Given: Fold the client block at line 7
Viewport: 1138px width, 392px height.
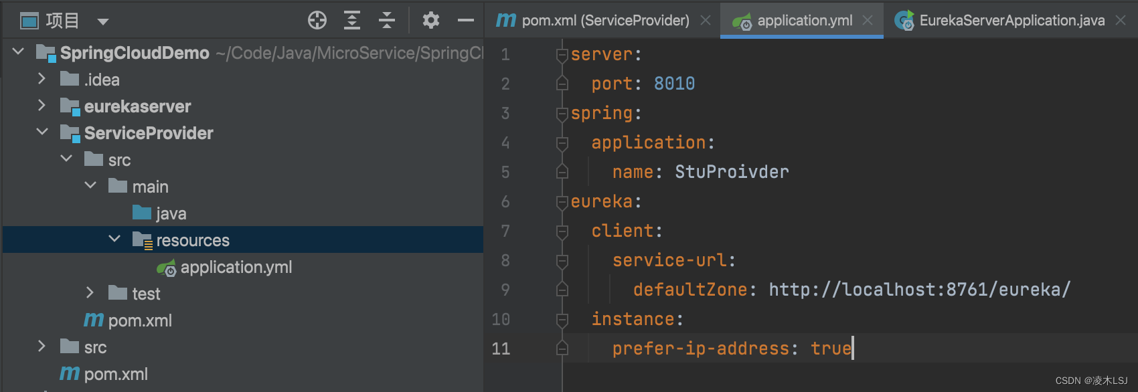Looking at the screenshot, I should pos(562,231).
